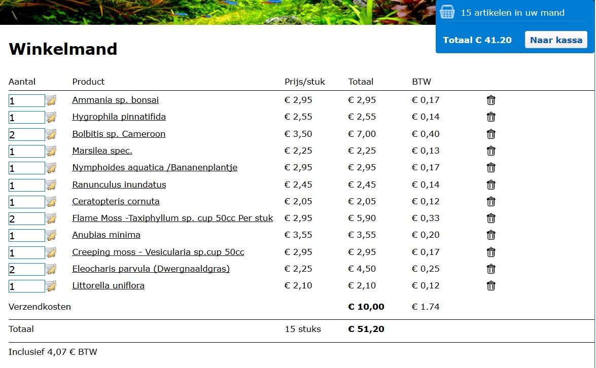The image size is (596, 368).
Task: Open Ceratopteris cornuta product page
Action: pos(116,201)
